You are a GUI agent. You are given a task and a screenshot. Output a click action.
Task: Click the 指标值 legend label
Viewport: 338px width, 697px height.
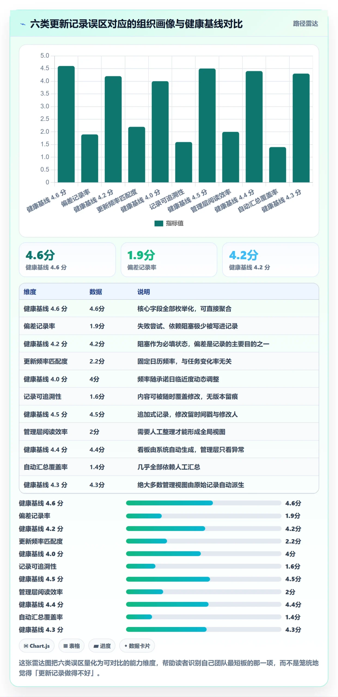point(175,223)
